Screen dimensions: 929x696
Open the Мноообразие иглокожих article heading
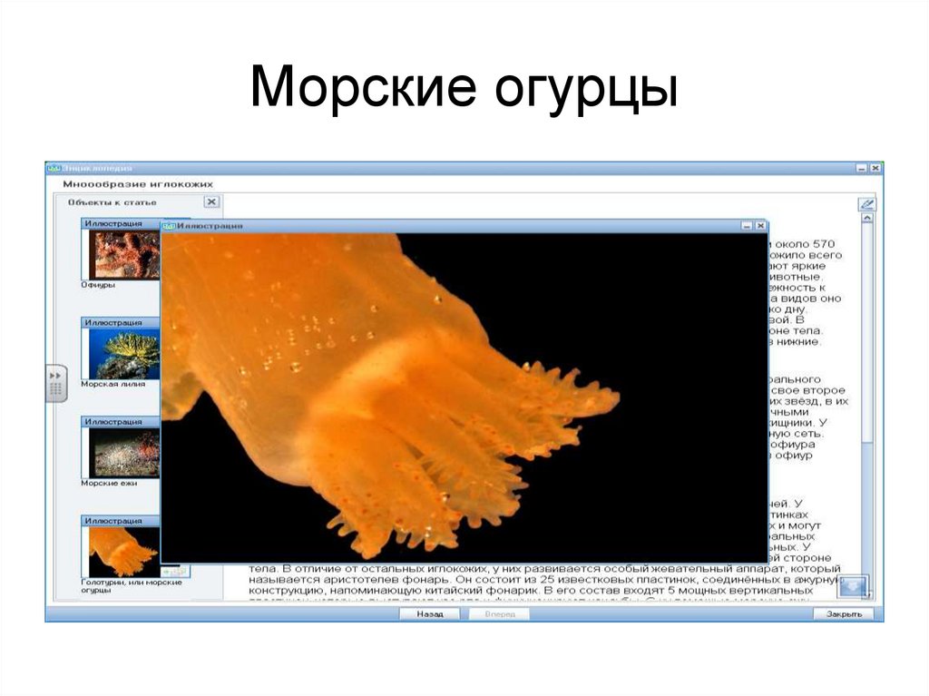click(x=138, y=182)
